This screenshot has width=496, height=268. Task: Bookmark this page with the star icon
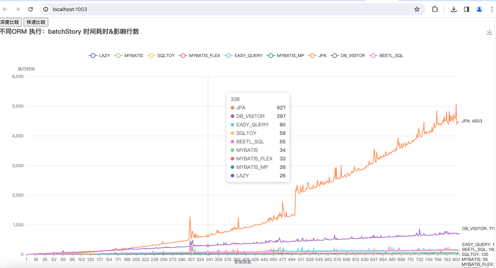[417, 9]
